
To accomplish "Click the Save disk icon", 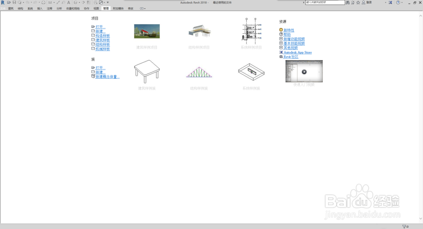I will (14, 3).
